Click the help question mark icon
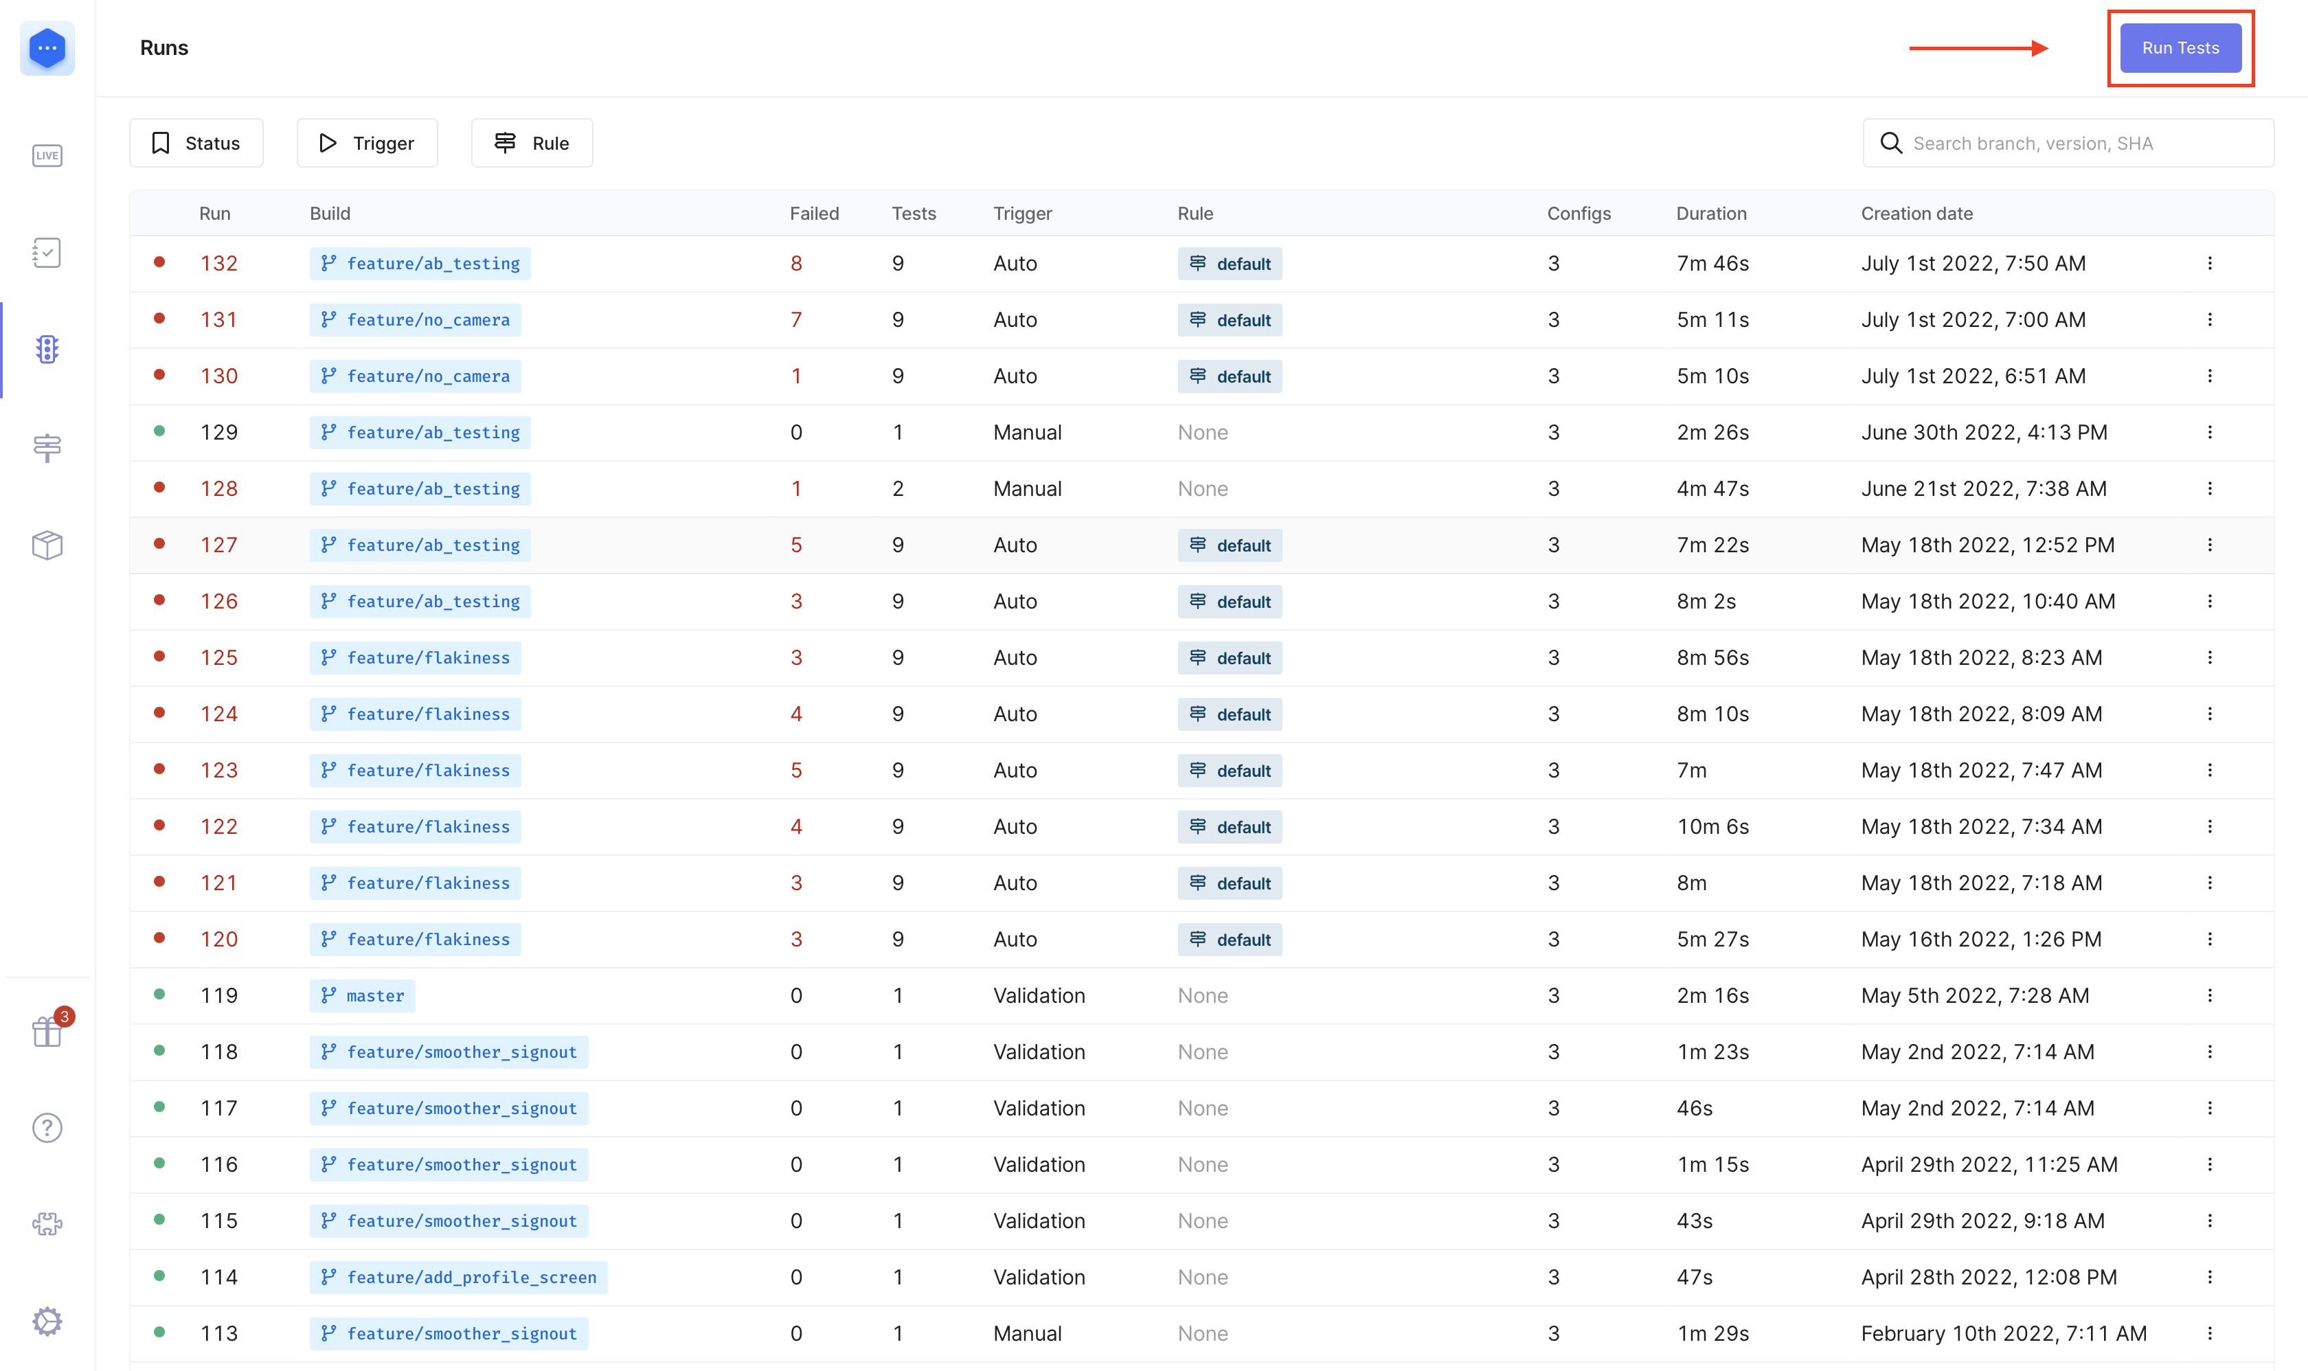This screenshot has height=1371, width=2308. pyautogui.click(x=47, y=1128)
